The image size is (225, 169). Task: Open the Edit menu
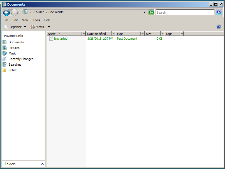(15, 20)
